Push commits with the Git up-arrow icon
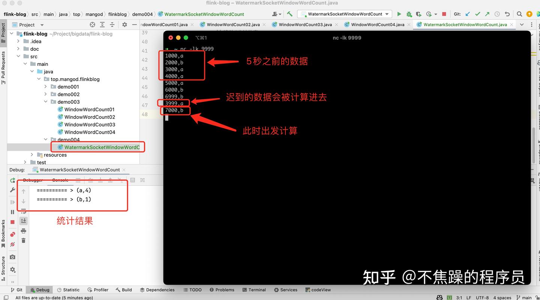This screenshot has width=540, height=300. [486, 14]
